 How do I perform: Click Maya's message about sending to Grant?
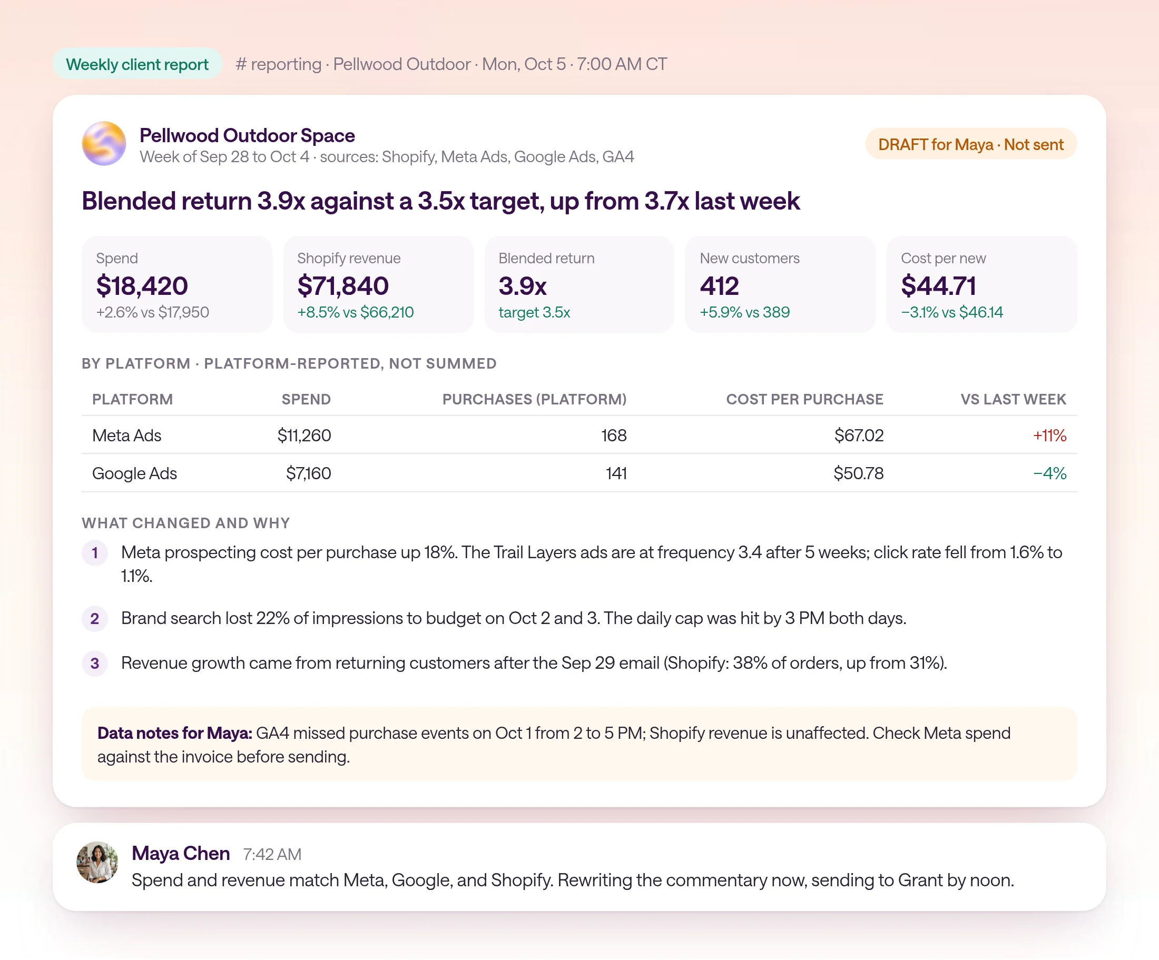(573, 880)
